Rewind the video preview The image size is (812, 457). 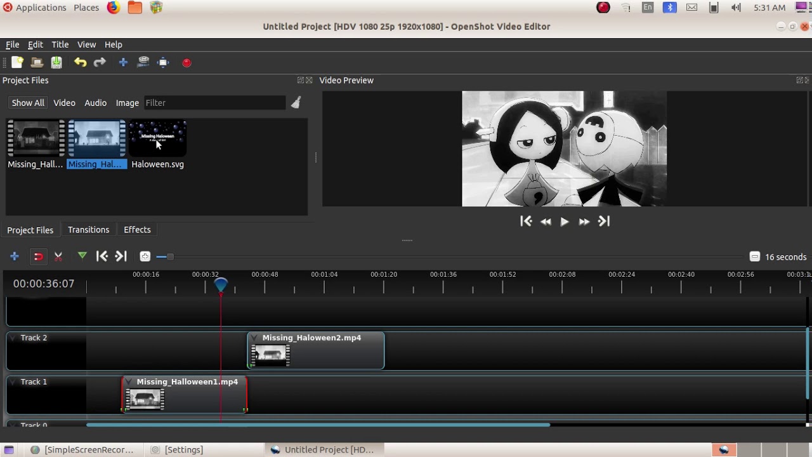pos(546,222)
